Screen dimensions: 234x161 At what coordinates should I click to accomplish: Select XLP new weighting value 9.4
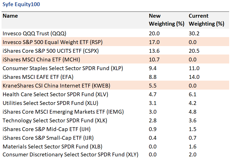click(x=153, y=68)
